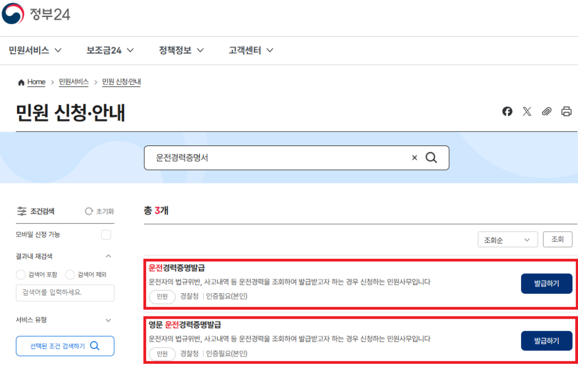Collapse the 결과내 재검색 section

(x=108, y=256)
